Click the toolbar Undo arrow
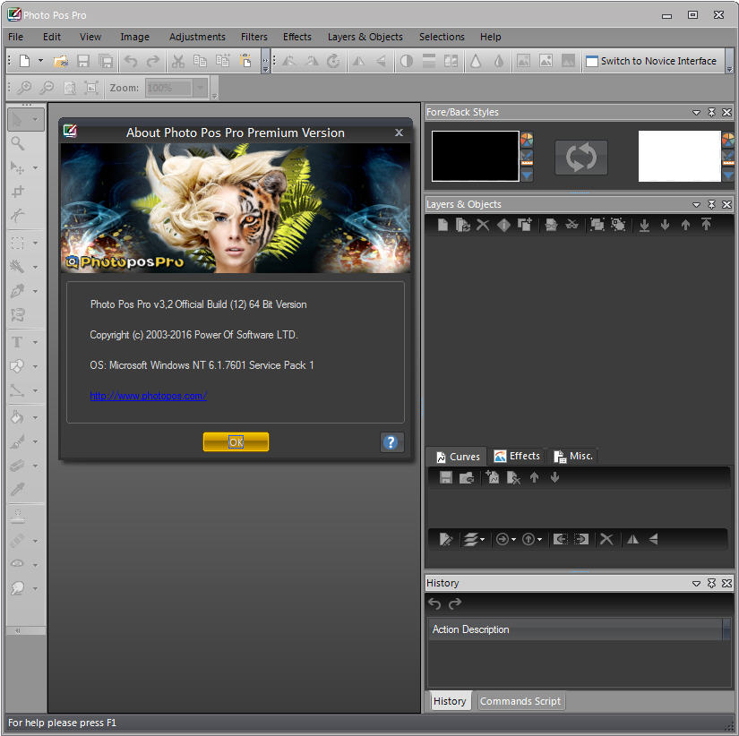 (131, 61)
